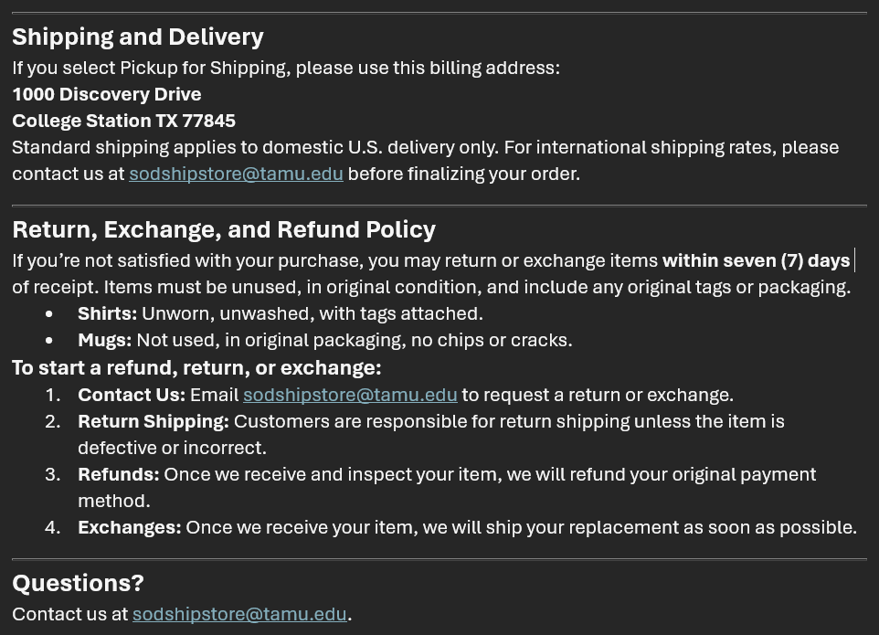Click the Return Shipping label in step 2
Screen dimensions: 879x635
pos(154,421)
